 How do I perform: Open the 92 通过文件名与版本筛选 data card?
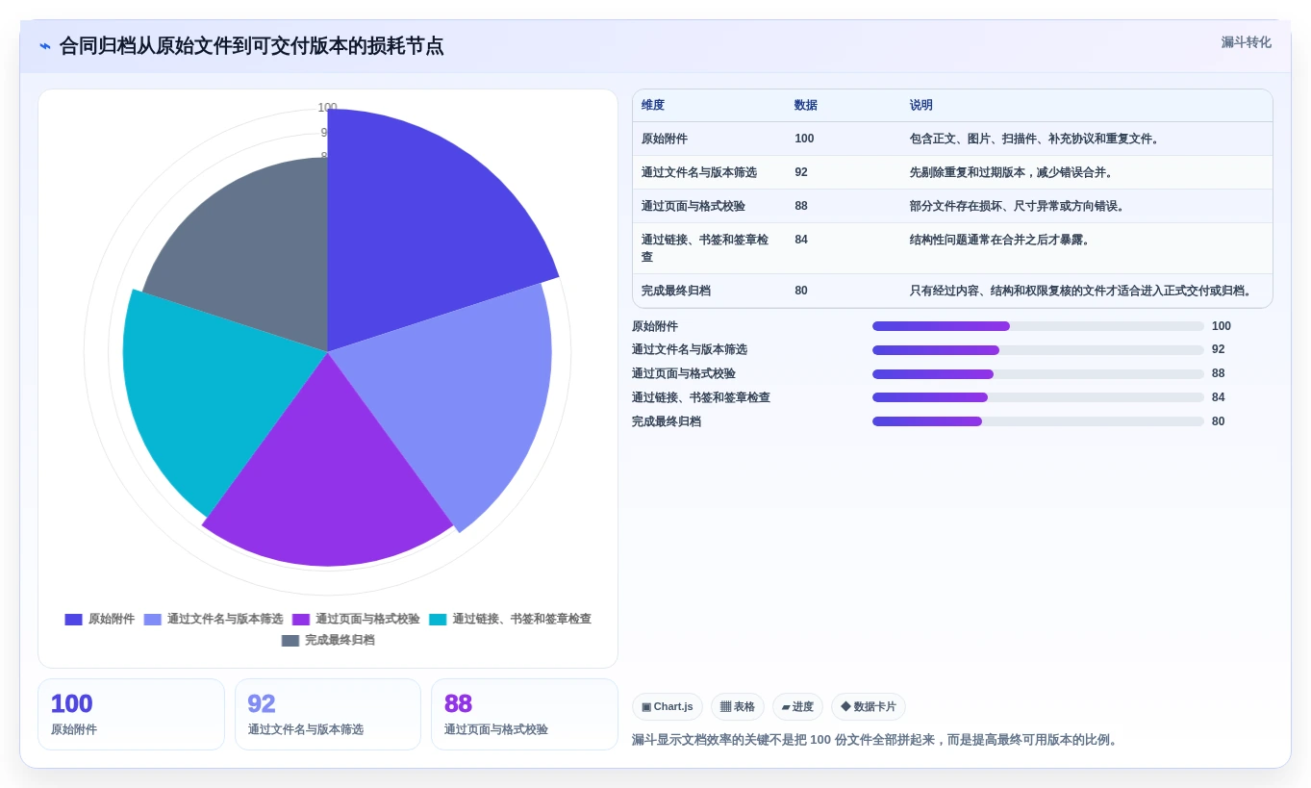328,714
